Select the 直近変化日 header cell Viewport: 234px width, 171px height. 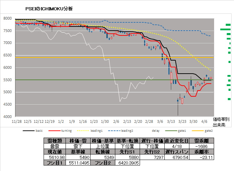pos(177,141)
